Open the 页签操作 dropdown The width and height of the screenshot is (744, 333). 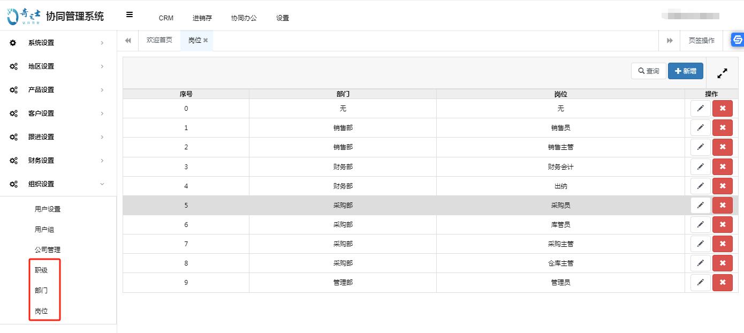701,41
